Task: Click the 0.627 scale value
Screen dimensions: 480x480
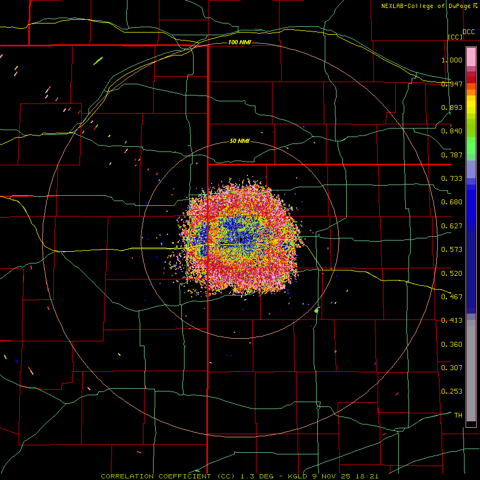Action: (452, 226)
